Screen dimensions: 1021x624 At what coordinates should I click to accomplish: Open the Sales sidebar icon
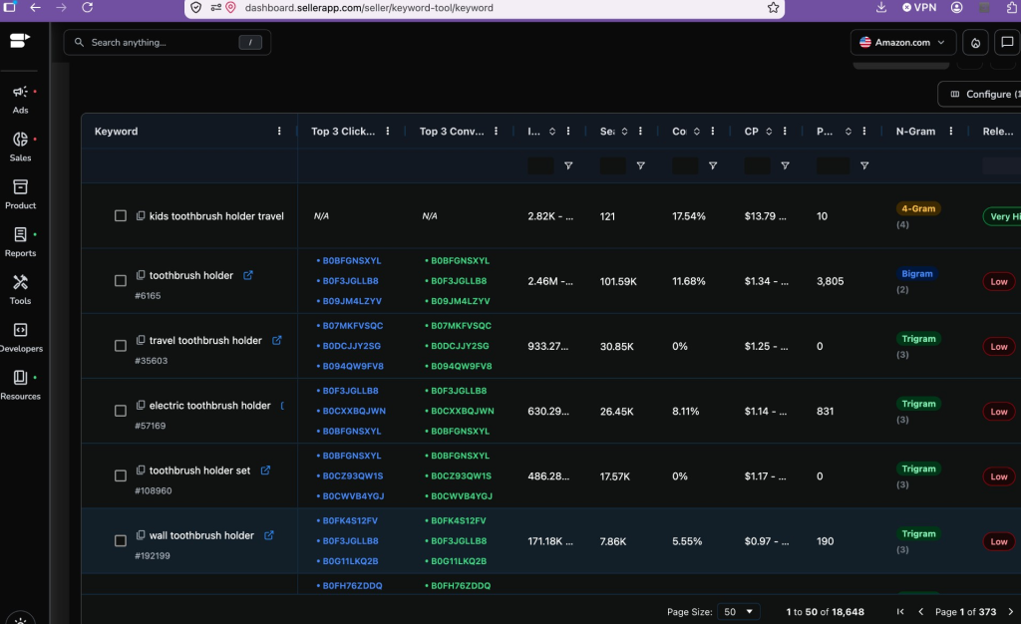pyautogui.click(x=20, y=147)
